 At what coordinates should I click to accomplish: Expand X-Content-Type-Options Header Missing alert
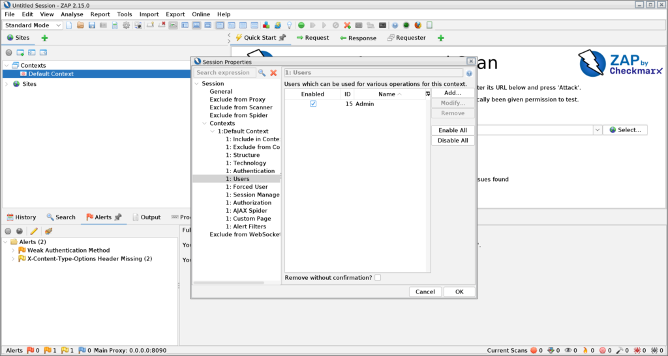point(13,259)
